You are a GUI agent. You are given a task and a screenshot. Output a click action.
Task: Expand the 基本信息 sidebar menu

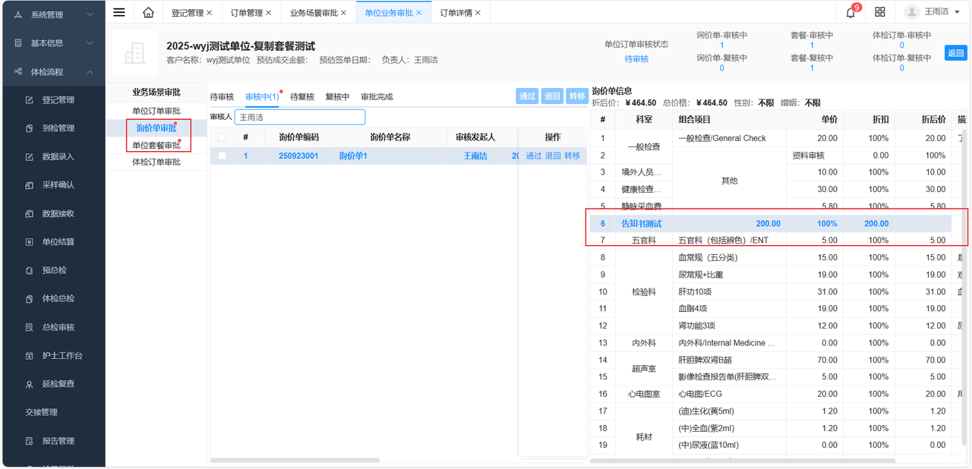pyautogui.click(x=52, y=43)
